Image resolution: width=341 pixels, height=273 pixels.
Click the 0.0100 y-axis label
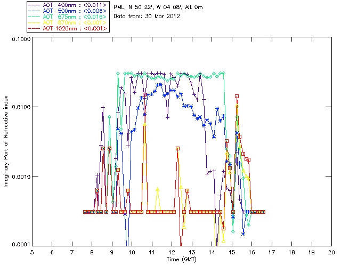pyautogui.click(x=21, y=107)
